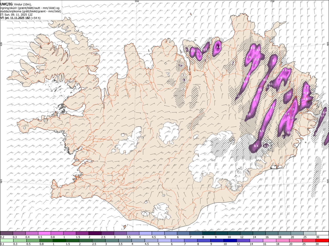The image size is (329, 246).
Task: Click the pale green 0.1–0.3 swatch in lower legend
Action: tap(7, 240)
